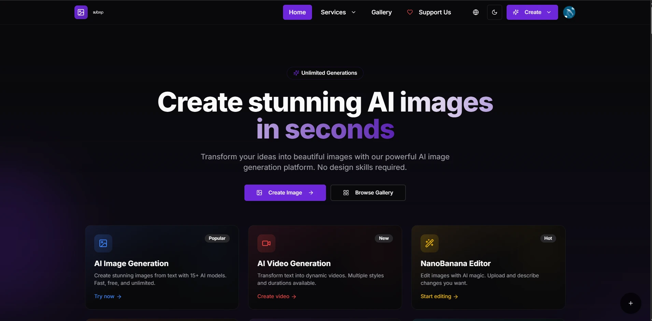Click the grid icon in Browse Gallery
The height and width of the screenshot is (321, 652).
tap(346, 193)
